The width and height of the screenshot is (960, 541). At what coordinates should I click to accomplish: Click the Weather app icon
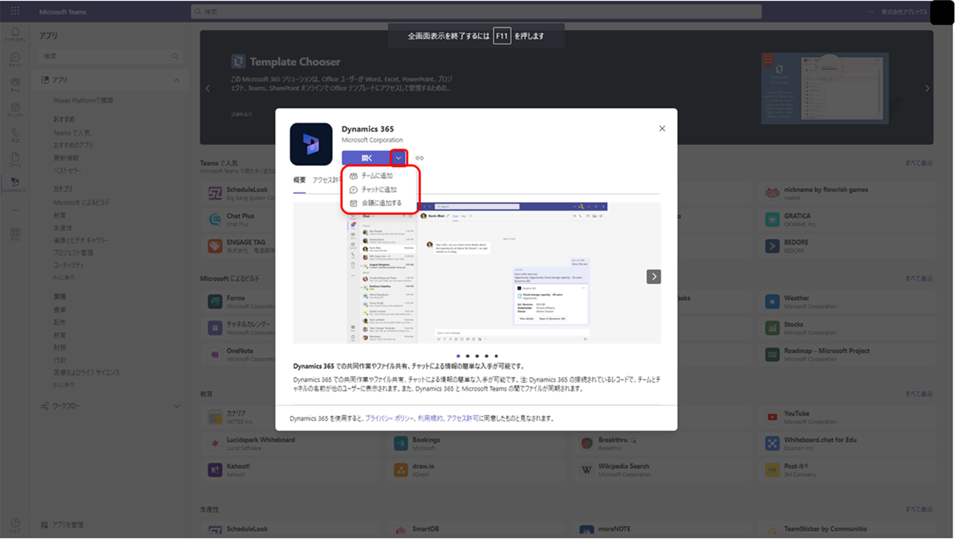tap(772, 301)
